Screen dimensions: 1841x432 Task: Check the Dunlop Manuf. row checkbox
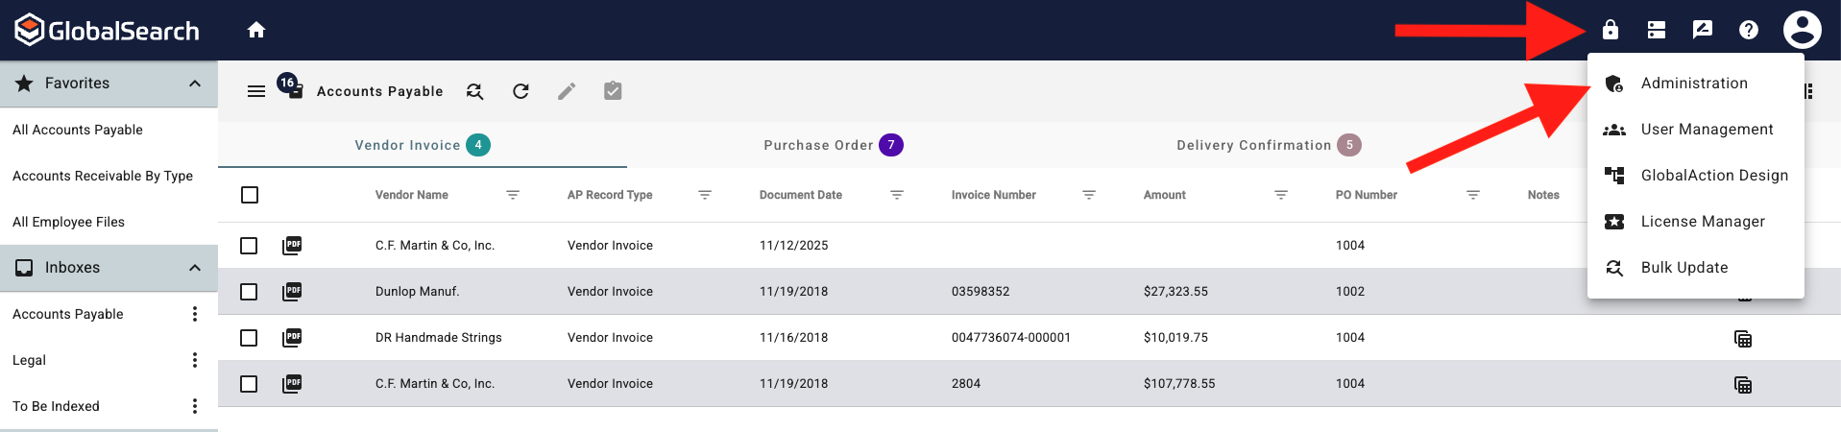coord(250,291)
